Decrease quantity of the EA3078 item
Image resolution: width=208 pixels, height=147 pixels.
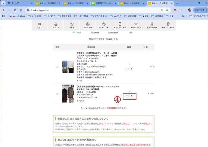[127, 96]
